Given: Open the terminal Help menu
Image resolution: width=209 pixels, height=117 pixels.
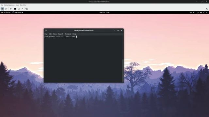Looking at the screenshot, I should (74, 34).
